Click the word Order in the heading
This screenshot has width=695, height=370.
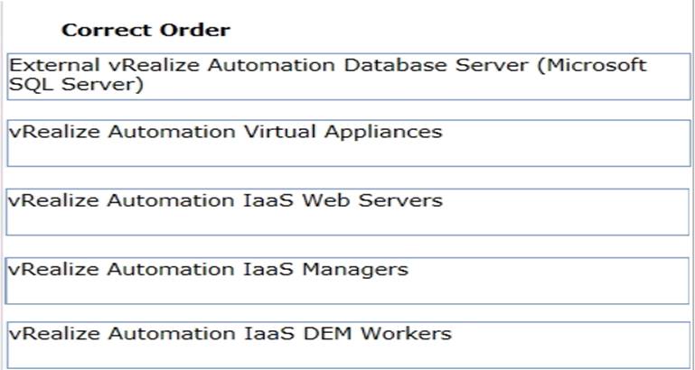pyautogui.click(x=200, y=30)
